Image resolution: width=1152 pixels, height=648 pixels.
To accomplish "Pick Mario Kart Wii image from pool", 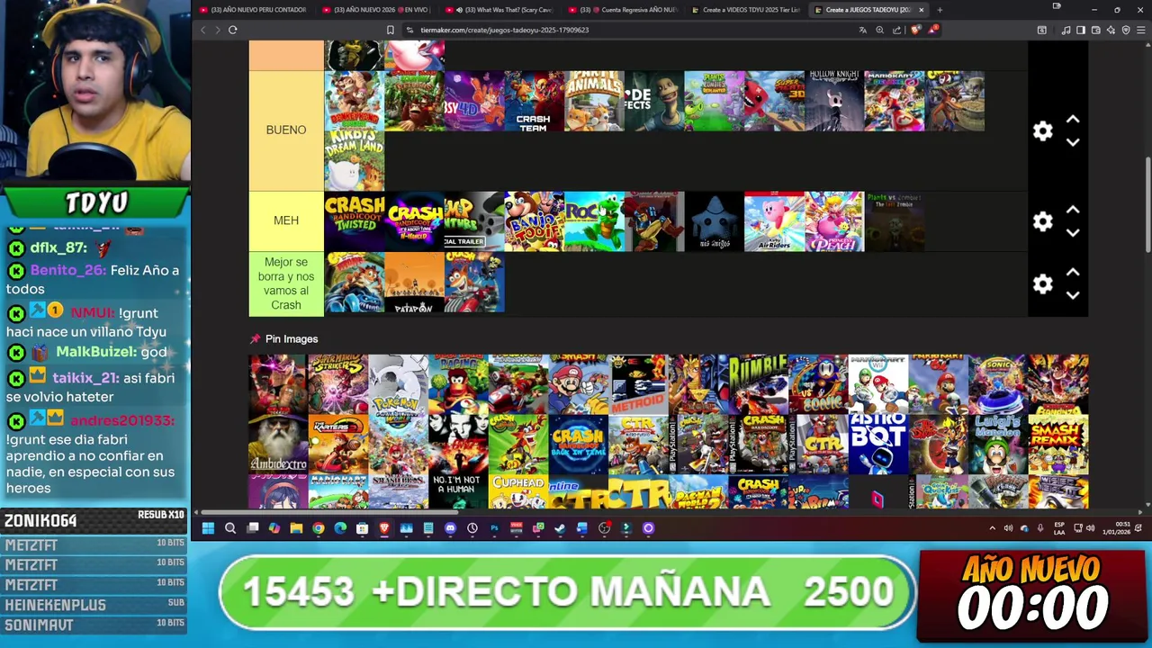I will [877, 384].
